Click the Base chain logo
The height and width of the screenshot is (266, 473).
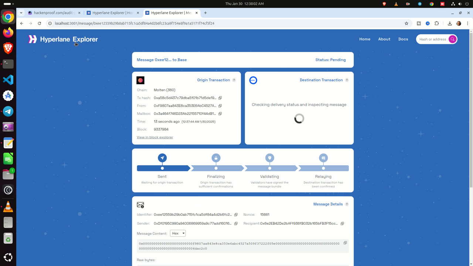253,80
